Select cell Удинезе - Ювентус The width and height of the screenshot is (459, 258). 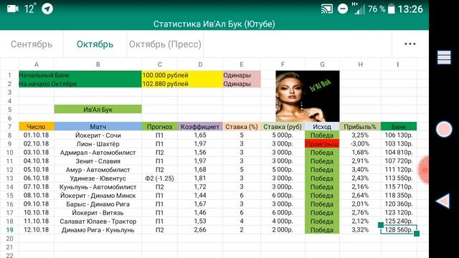pos(98,178)
